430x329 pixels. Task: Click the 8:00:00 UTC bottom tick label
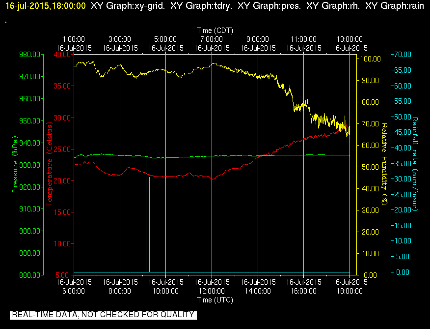click(120, 291)
